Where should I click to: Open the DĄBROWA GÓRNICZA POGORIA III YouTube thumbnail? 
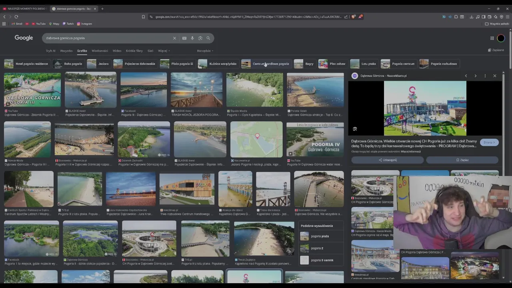(x=32, y=90)
